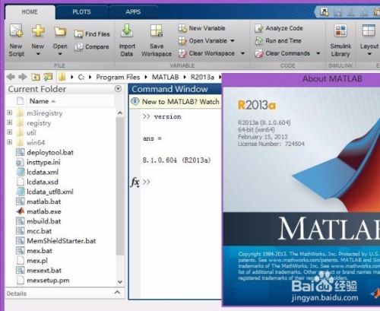380x311 pixels.
Task: Click the up one level folder icon
Action: pos(36,77)
